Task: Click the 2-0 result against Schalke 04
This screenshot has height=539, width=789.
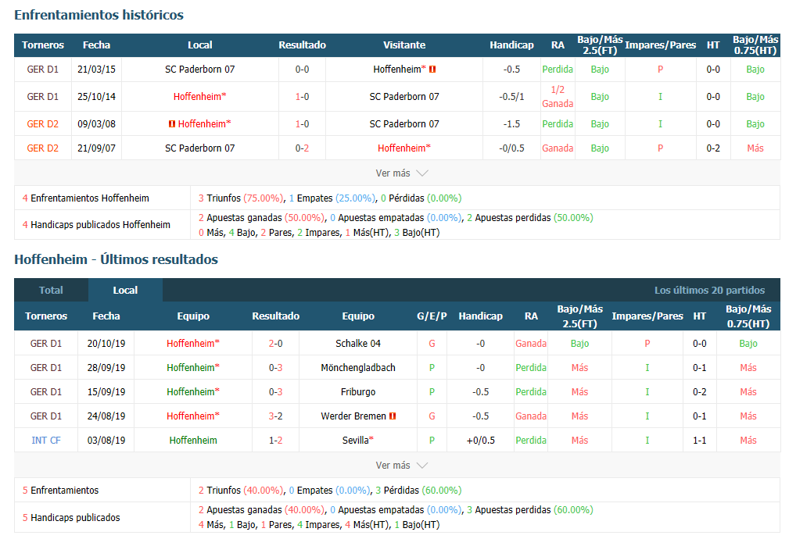Action: point(276,344)
